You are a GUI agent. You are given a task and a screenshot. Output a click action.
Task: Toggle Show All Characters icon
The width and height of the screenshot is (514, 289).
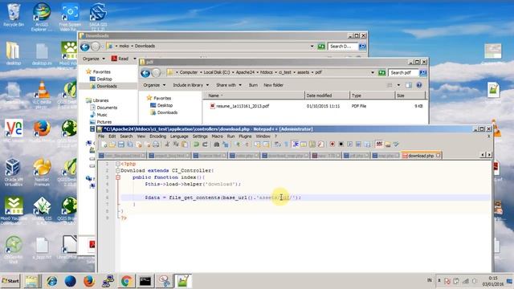[x=286, y=144]
